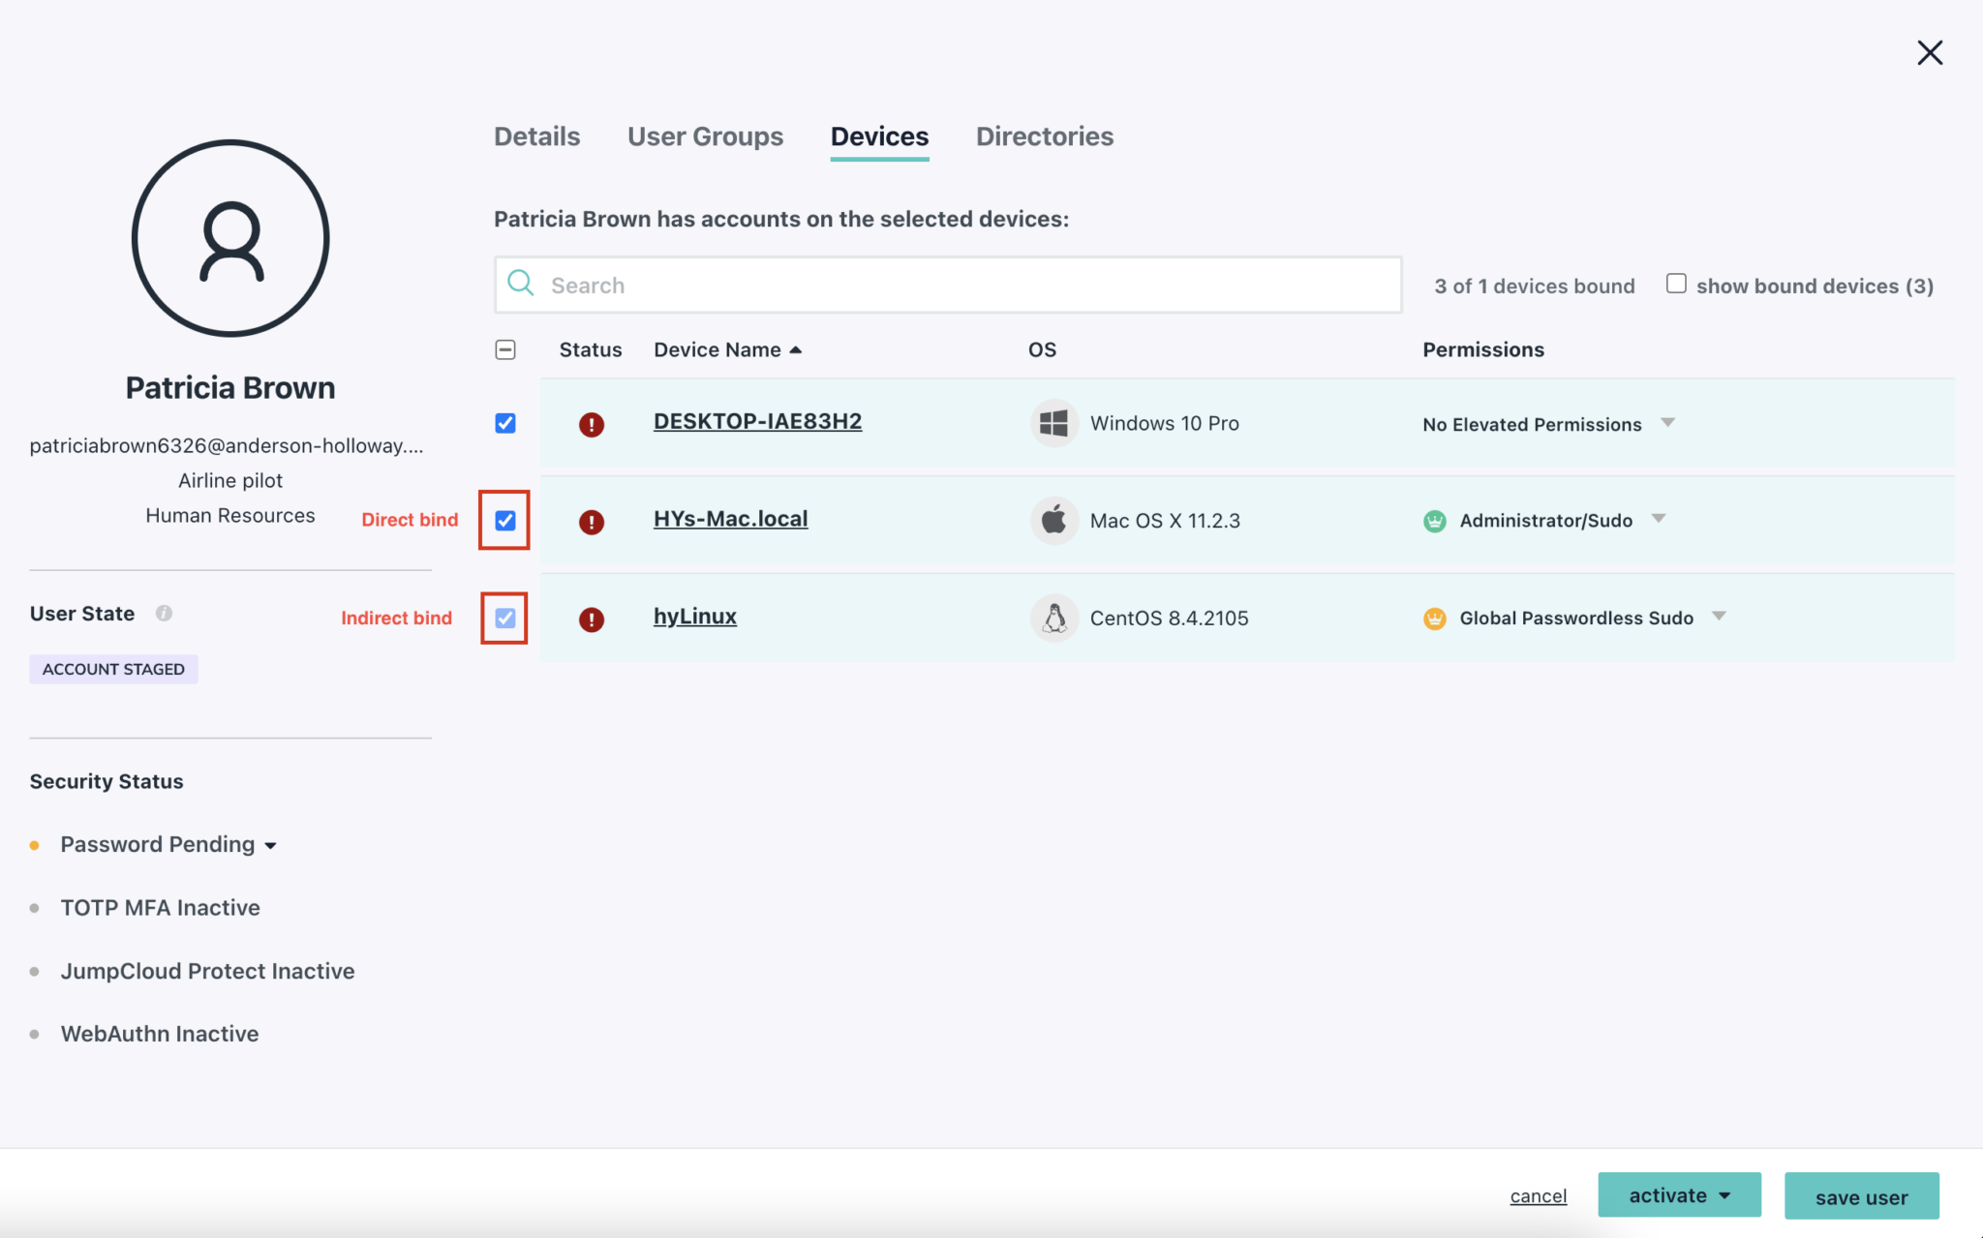The image size is (1983, 1238).
Task: Toggle the select-all devices checkbox
Action: tap(504, 349)
